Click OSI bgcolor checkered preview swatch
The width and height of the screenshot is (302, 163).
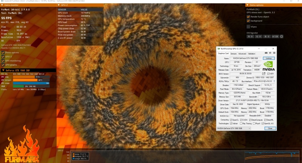[281, 36]
